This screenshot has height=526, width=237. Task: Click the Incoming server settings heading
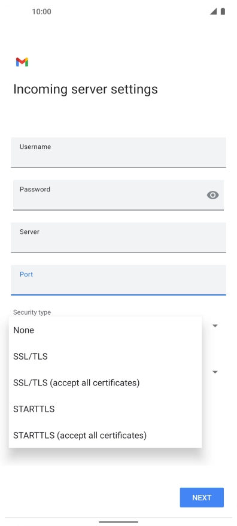click(x=85, y=89)
